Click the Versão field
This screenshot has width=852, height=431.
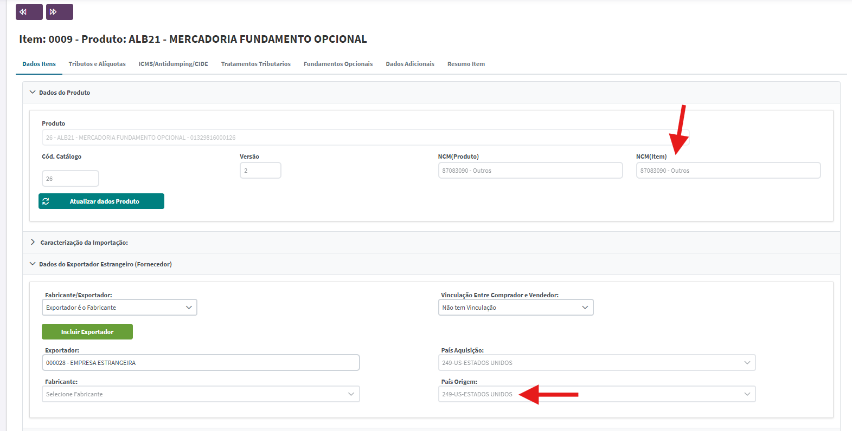(260, 171)
